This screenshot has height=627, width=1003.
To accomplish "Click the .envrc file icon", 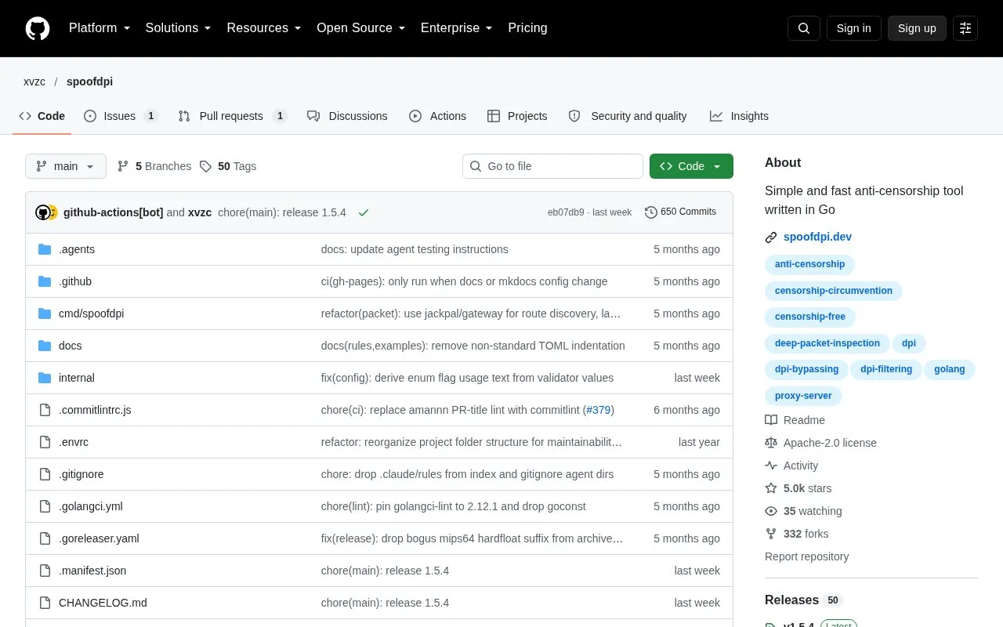I will pyautogui.click(x=45, y=442).
